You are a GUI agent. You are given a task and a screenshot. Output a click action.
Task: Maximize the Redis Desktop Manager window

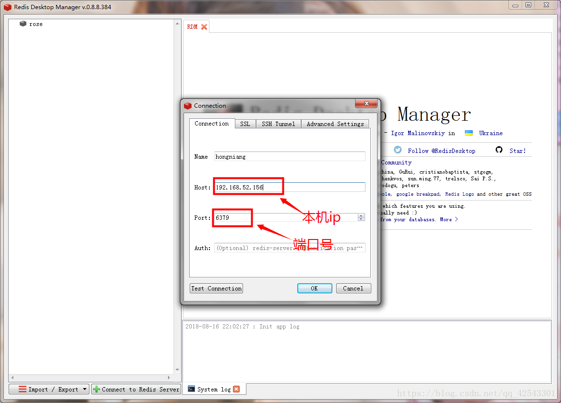tap(528, 5)
